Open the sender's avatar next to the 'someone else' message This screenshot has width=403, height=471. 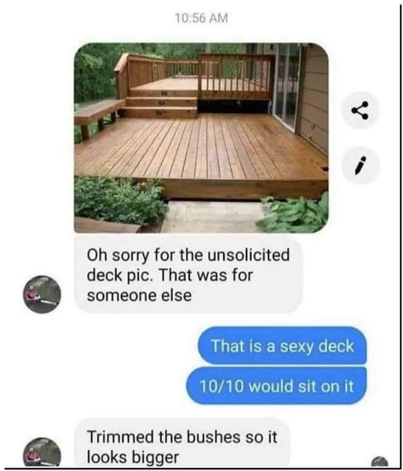click(42, 294)
